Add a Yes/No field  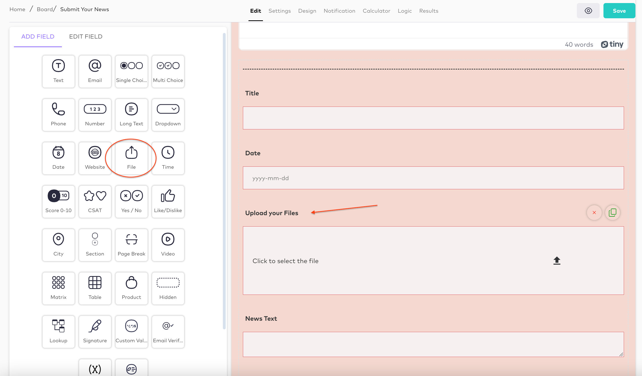point(131,201)
